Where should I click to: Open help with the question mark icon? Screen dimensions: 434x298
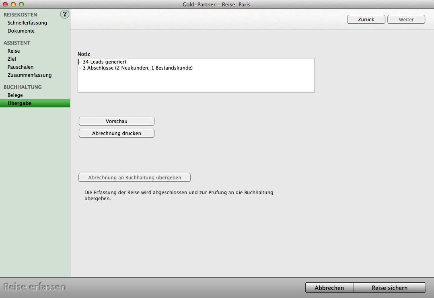(64, 14)
